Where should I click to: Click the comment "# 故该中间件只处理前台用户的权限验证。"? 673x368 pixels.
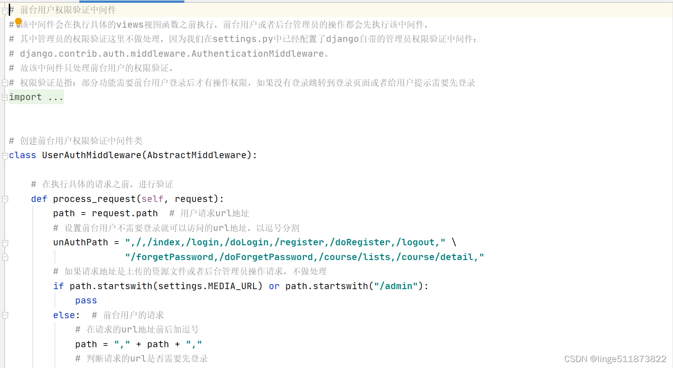click(92, 68)
